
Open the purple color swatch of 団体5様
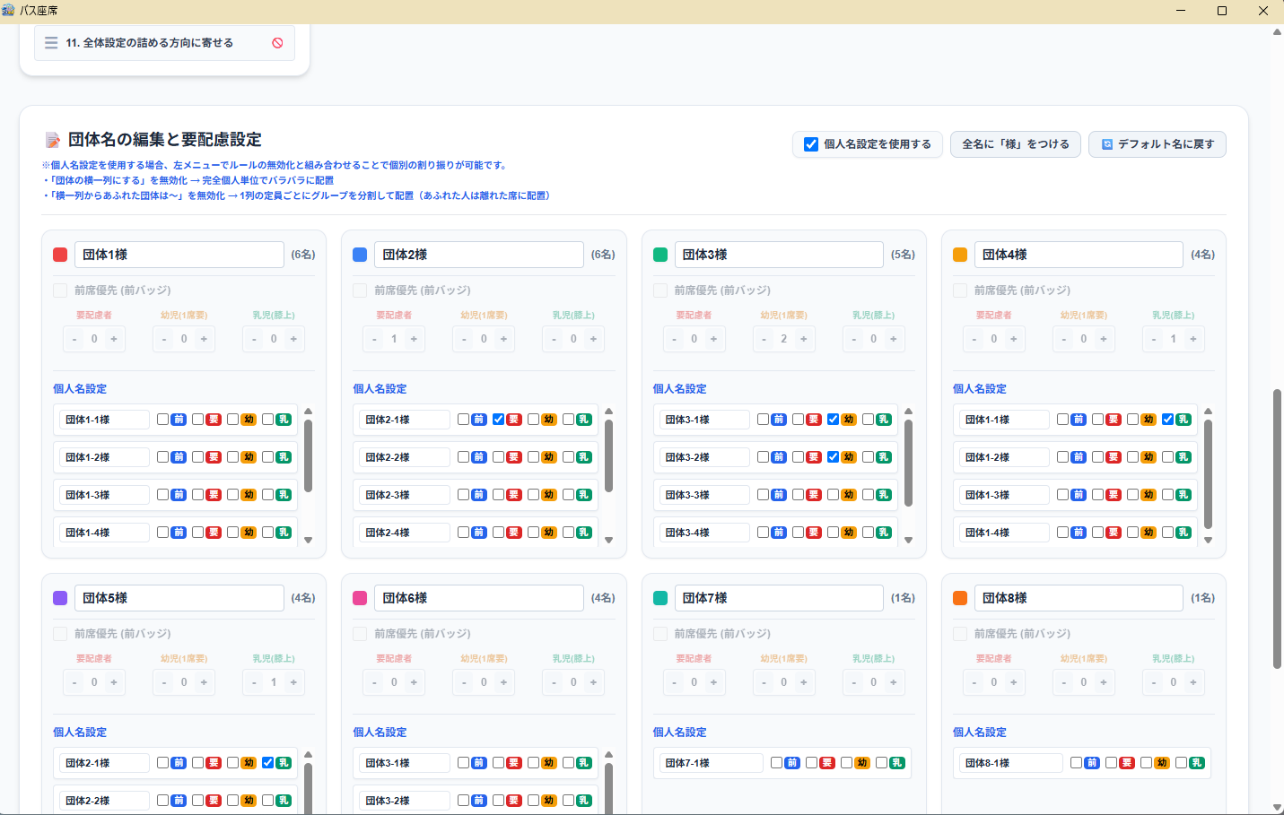pyautogui.click(x=60, y=598)
